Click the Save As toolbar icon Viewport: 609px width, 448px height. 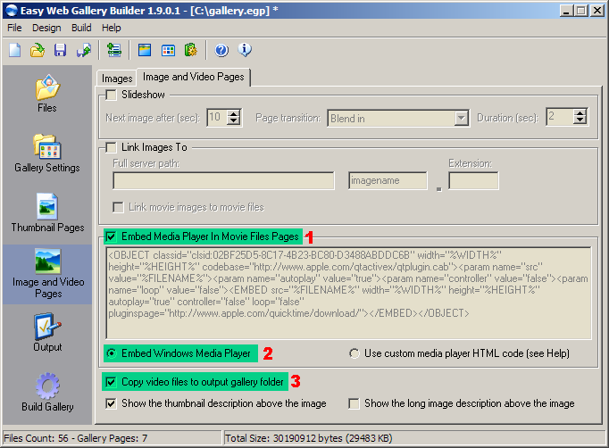84,50
